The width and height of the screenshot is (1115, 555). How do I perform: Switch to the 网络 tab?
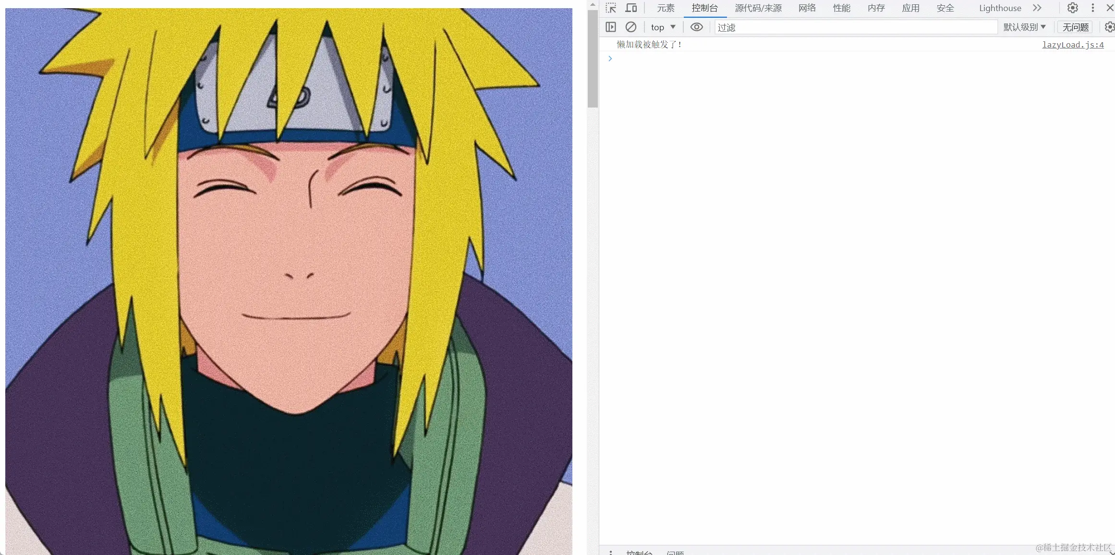(x=807, y=8)
